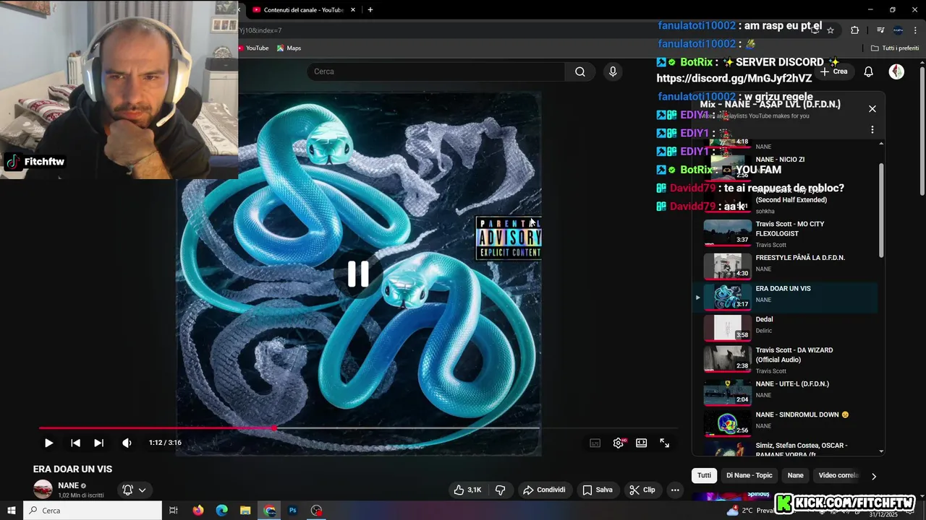This screenshot has width=926, height=520.
Task: Create a Clip with scissors button
Action: [642, 490]
